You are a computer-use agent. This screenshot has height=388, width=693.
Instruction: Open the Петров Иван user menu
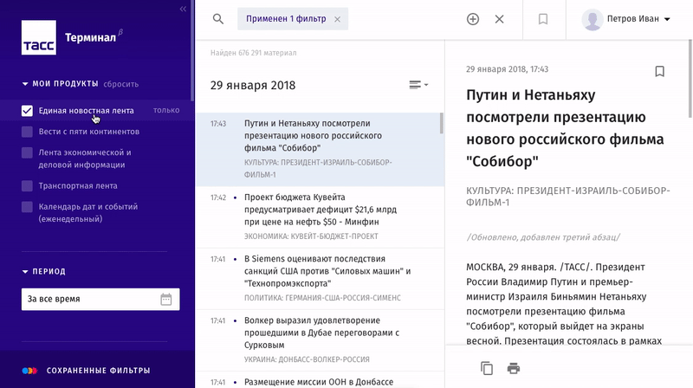(x=638, y=19)
